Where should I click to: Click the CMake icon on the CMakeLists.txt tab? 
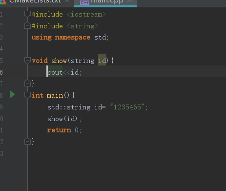point(3,1)
